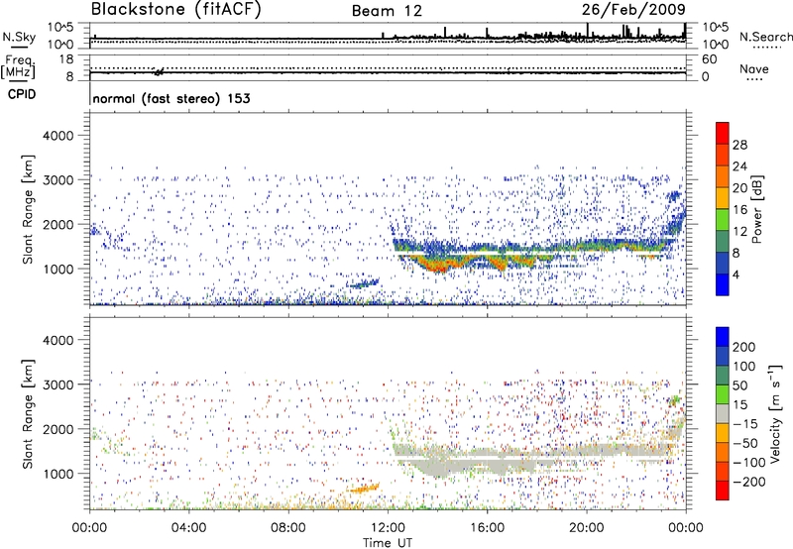Image resolution: width=793 pixels, height=549 pixels.
Task: Select the 'Freq. [MHz]' axis label
Action: (18, 67)
